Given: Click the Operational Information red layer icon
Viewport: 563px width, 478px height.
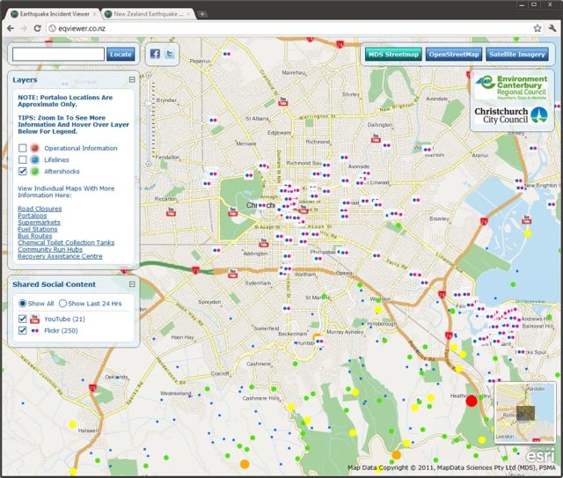Looking at the screenshot, I should (x=34, y=148).
